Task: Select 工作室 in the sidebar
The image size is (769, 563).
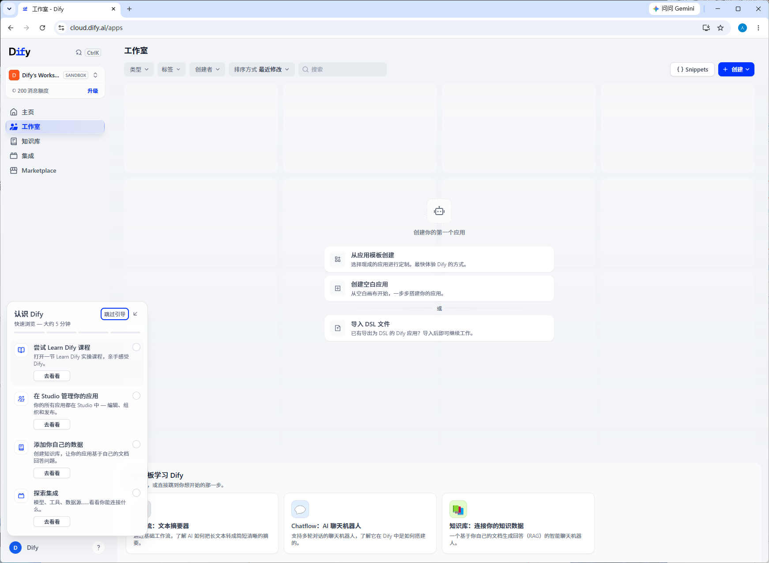Action: coord(55,127)
